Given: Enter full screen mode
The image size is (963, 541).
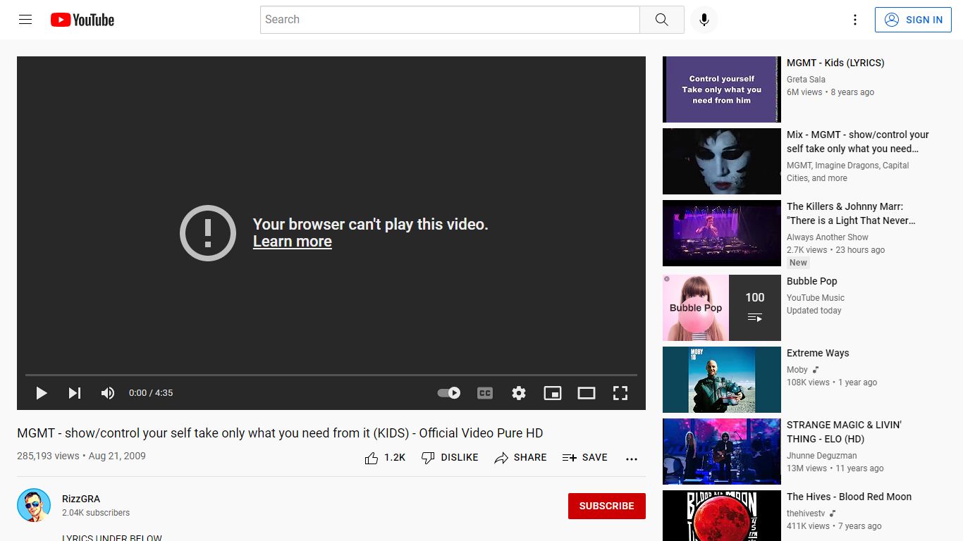Looking at the screenshot, I should pos(620,393).
